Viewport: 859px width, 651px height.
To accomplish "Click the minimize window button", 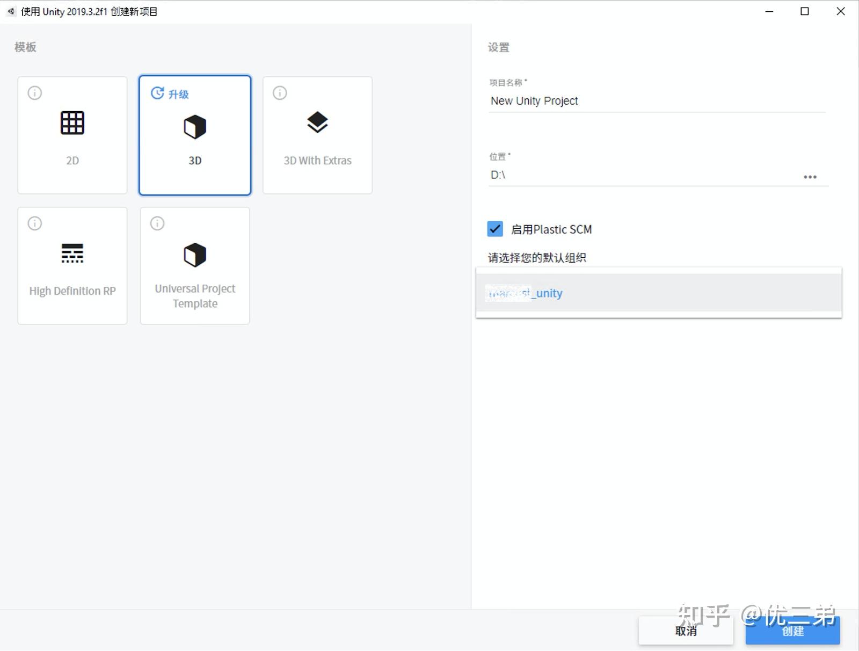I will 769,11.
